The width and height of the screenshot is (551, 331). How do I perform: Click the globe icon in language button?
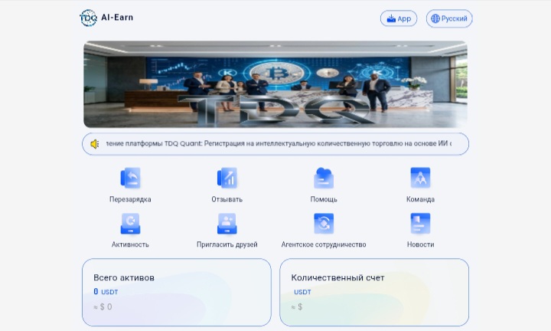pos(435,18)
